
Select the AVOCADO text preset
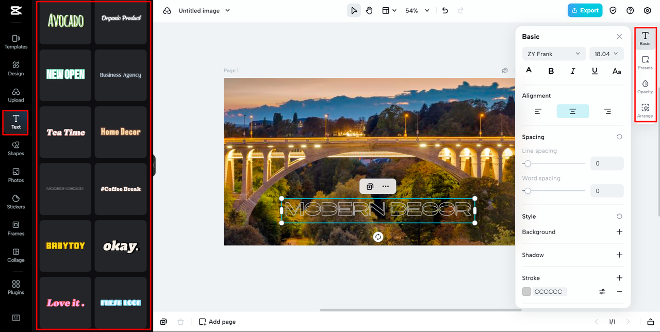pyautogui.click(x=65, y=21)
